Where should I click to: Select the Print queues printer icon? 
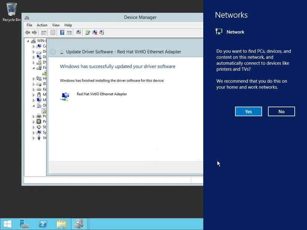click(39, 116)
